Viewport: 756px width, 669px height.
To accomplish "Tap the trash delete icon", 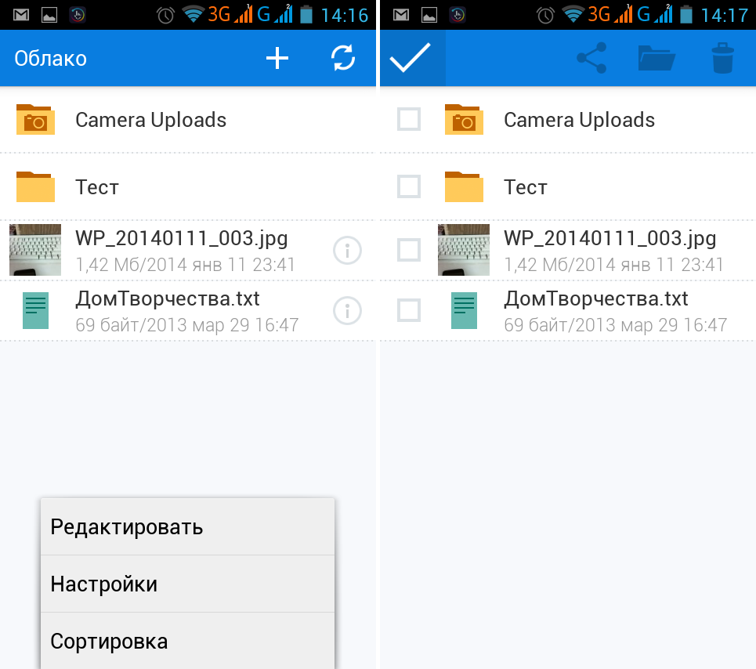I will coord(723,58).
